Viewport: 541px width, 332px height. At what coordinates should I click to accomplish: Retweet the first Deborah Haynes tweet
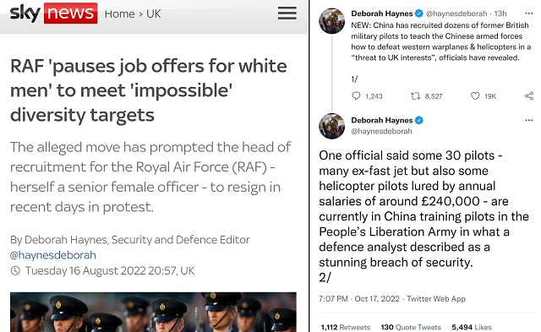tap(415, 95)
